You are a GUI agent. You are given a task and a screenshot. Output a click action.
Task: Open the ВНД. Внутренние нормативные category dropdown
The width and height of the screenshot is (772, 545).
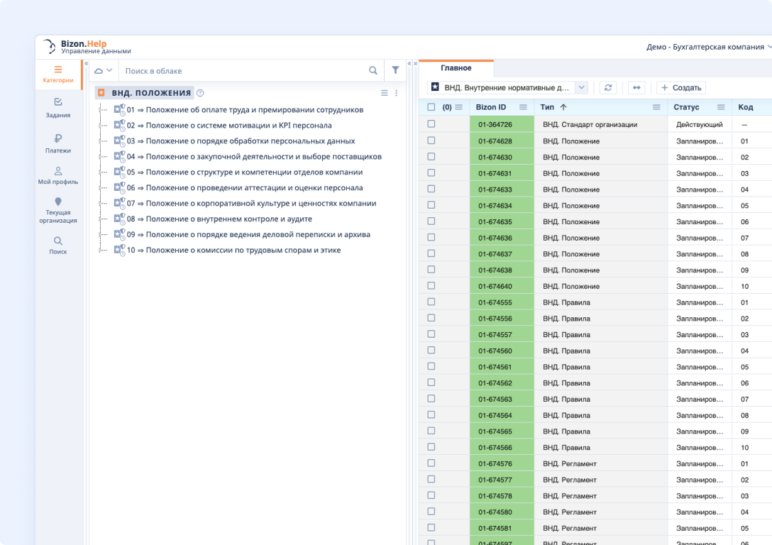(581, 87)
